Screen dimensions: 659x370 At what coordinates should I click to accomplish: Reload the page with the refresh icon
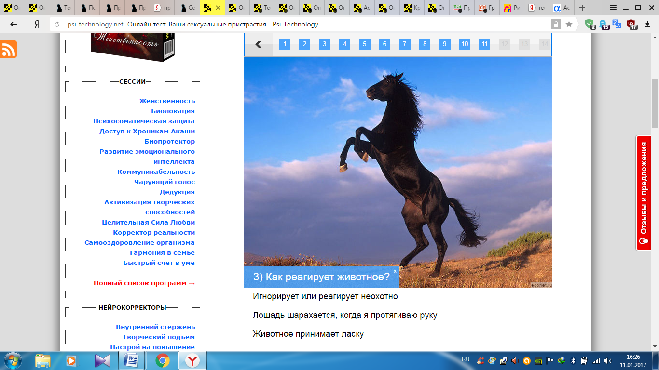point(58,25)
